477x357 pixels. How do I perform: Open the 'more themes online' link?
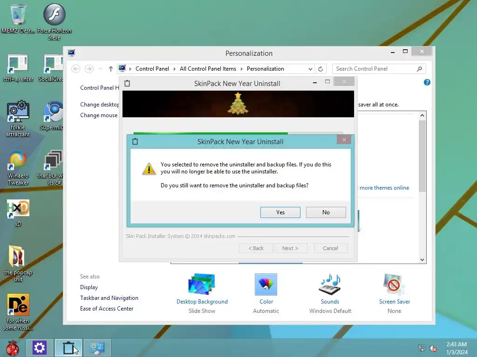click(x=384, y=188)
